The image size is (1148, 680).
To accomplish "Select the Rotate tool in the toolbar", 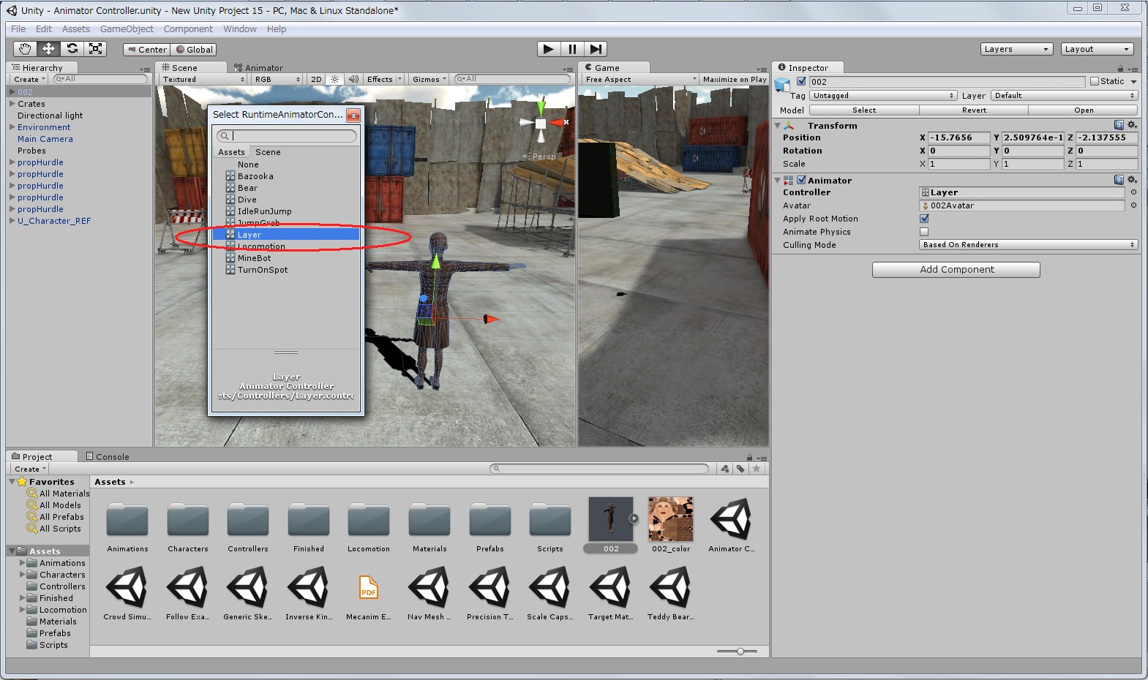I will click(72, 49).
